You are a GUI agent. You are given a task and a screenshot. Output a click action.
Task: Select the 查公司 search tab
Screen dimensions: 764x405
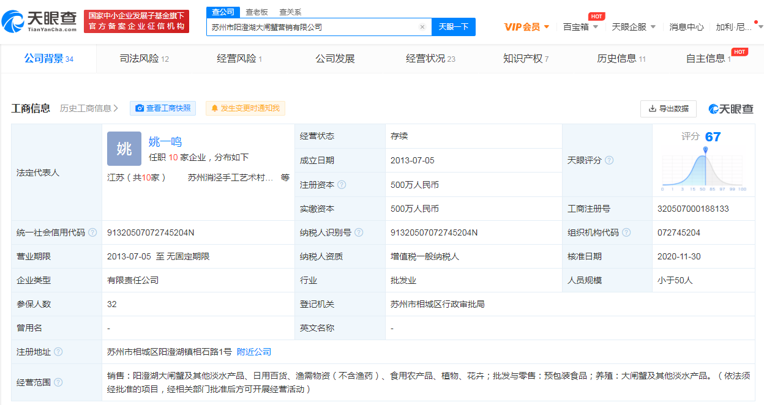[x=223, y=12]
